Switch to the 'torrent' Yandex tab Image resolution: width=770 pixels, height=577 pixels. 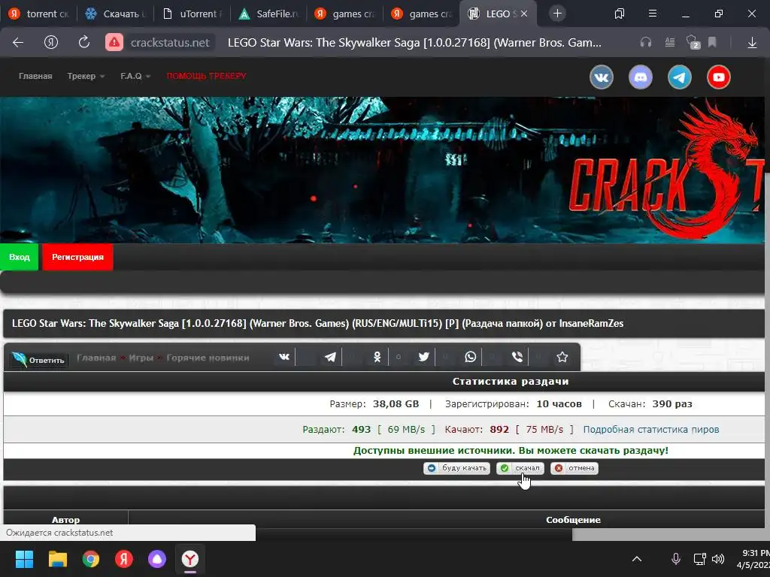pyautogui.click(x=38, y=14)
